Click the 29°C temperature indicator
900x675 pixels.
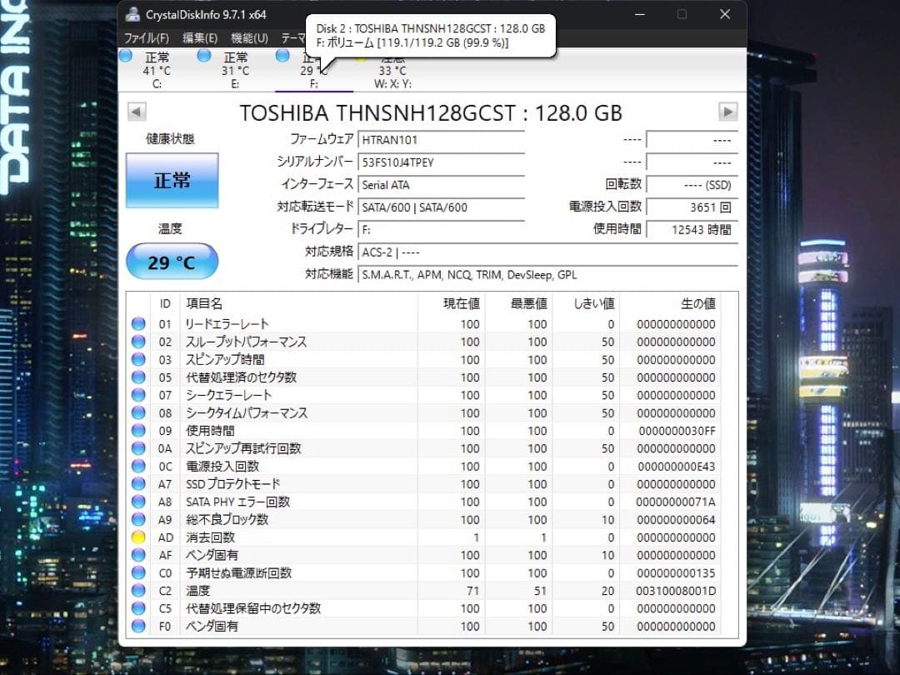coord(172,261)
